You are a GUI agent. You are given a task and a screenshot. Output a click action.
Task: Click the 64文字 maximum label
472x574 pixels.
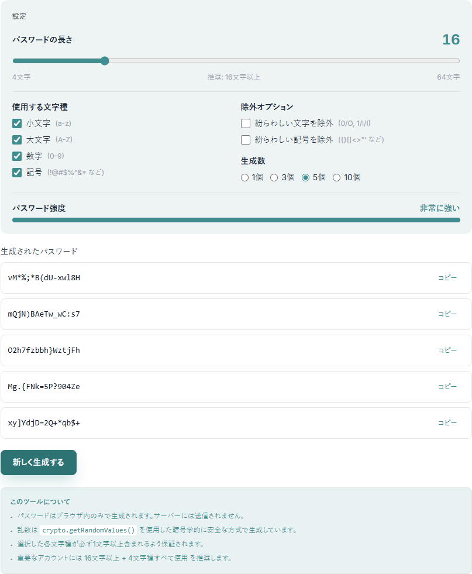point(448,77)
